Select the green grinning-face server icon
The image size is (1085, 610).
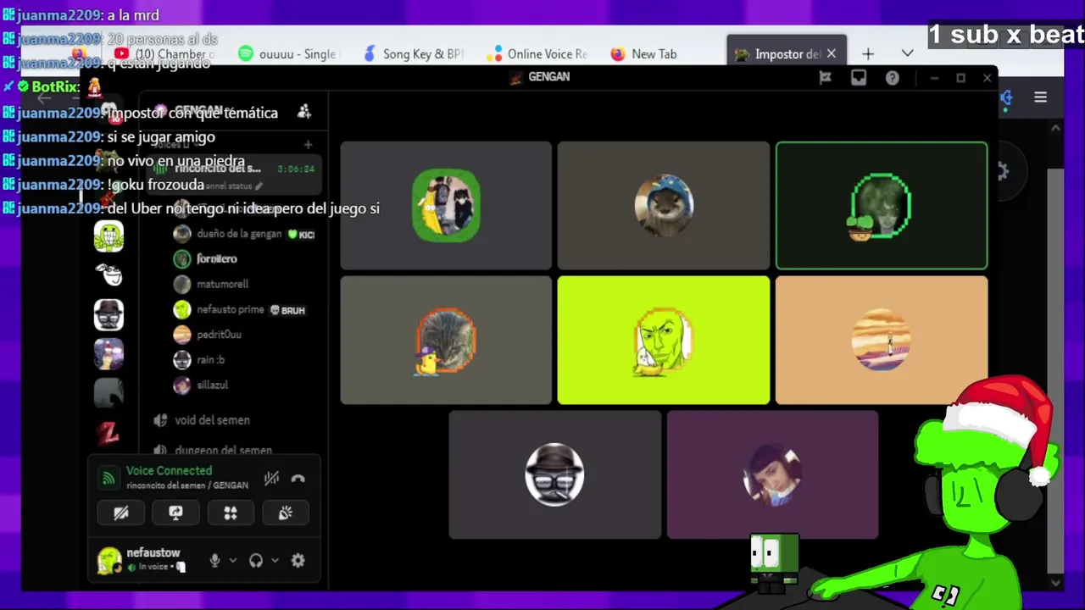pyautogui.click(x=108, y=236)
